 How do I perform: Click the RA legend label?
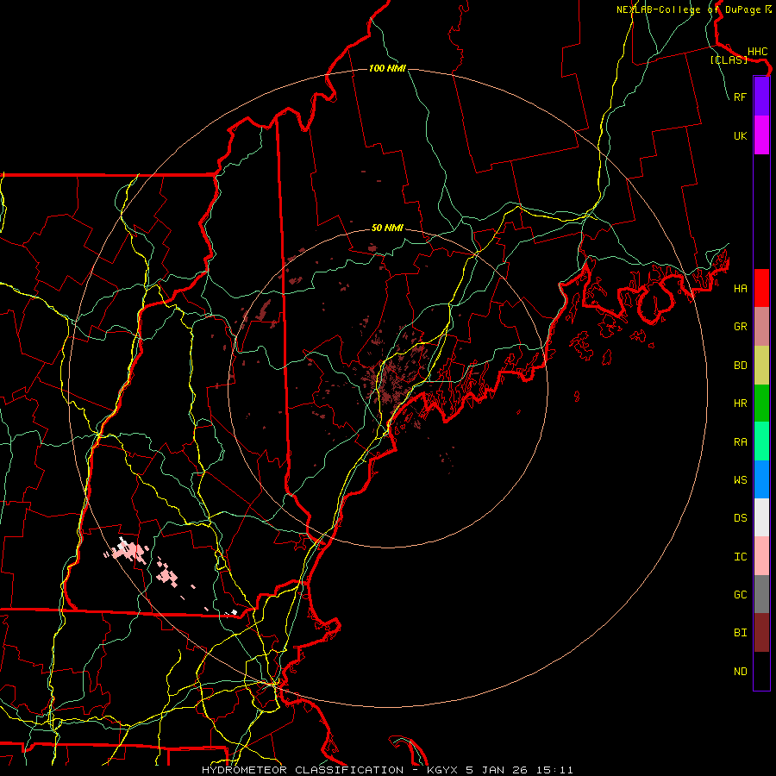click(740, 442)
